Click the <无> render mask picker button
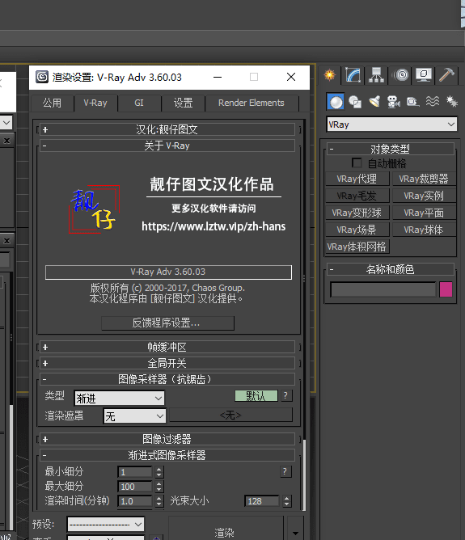The width and height of the screenshot is (465, 540). (230, 415)
